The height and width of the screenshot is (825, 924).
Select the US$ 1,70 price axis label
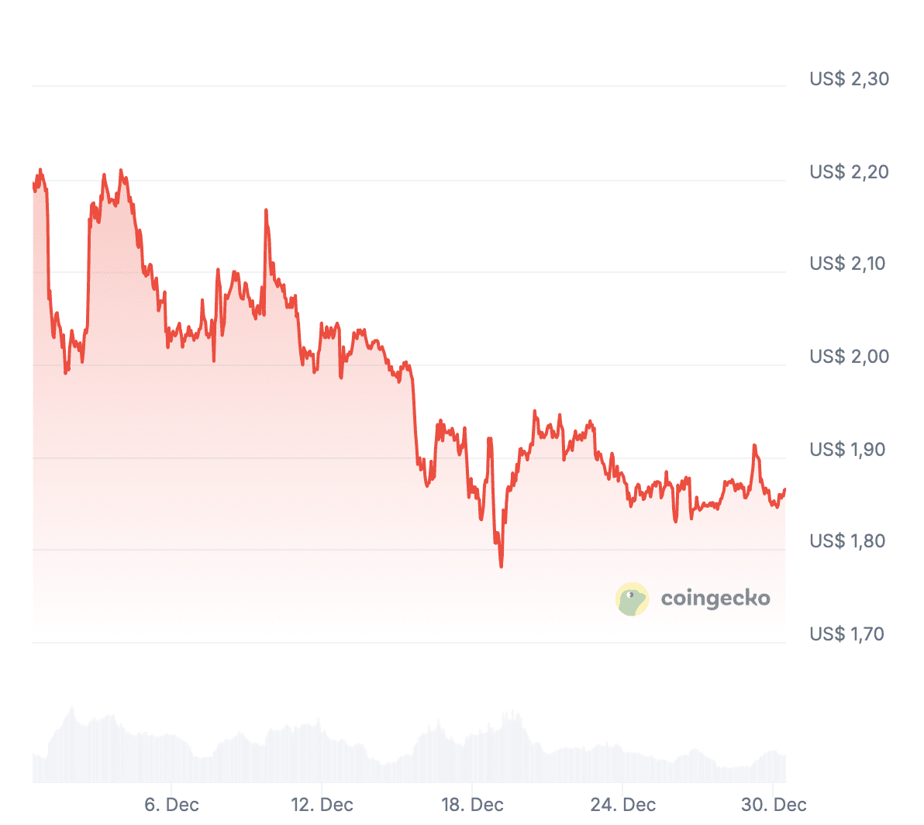(847, 634)
